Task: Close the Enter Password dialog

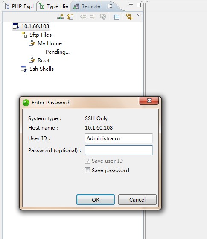Action: coord(149,101)
